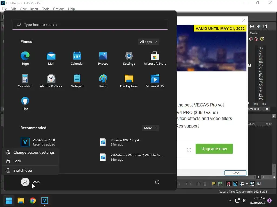This screenshot has width=277, height=207.
Task: Open notification center badge showing 3
Action: tap(269, 201)
